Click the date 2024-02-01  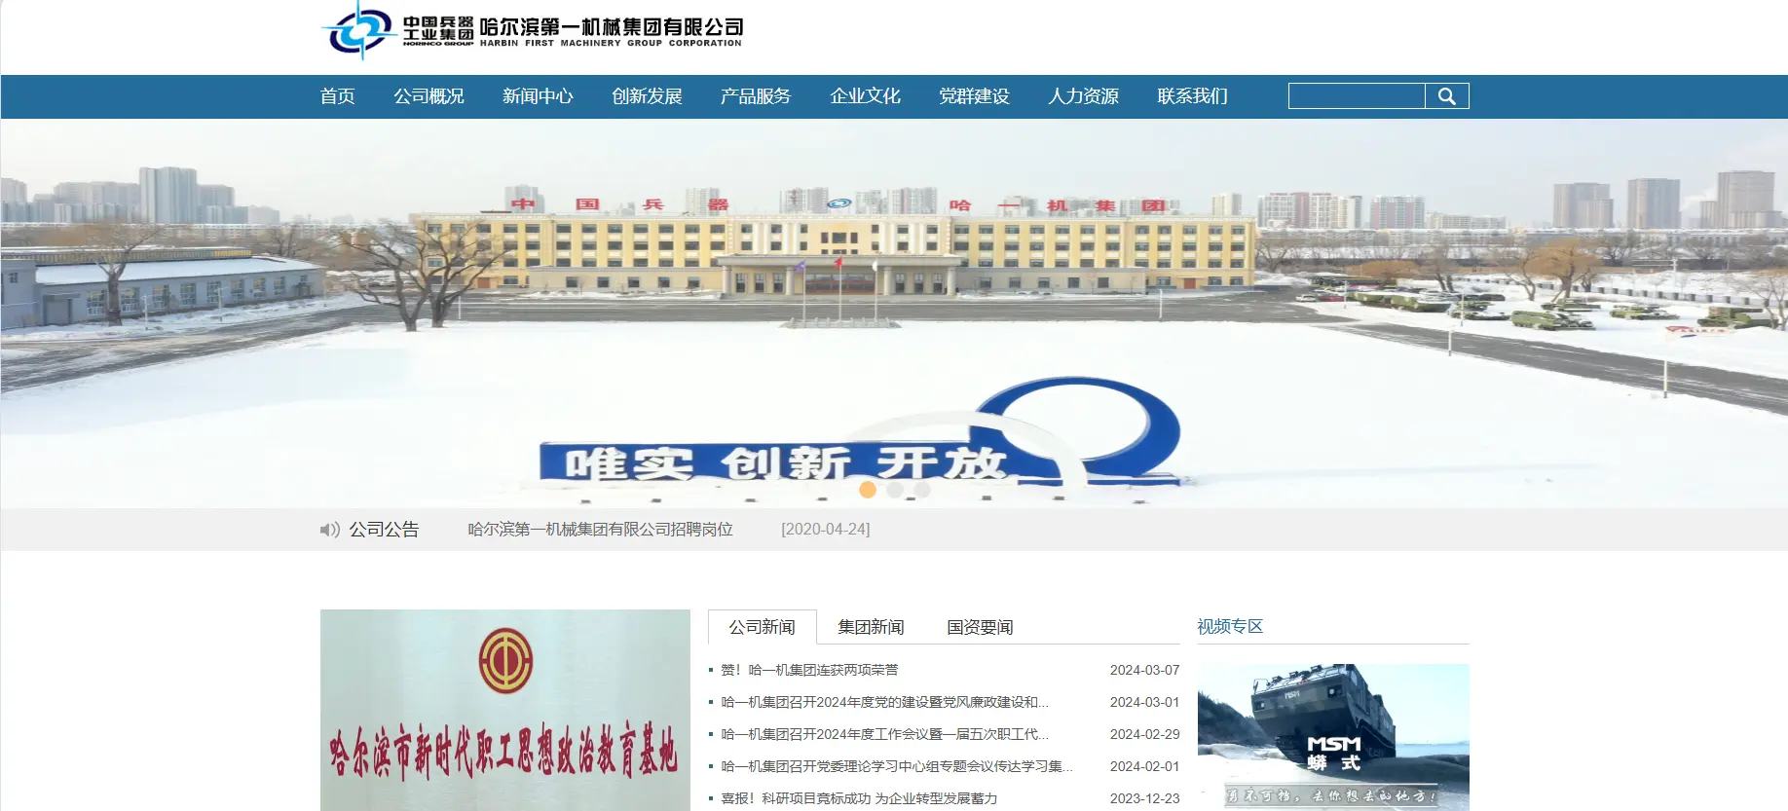(1144, 766)
